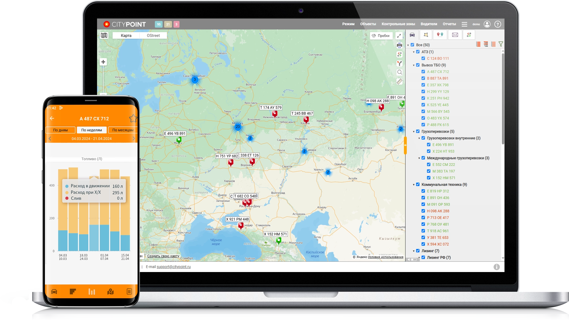Uncheck vehicle Е 552 СМ 222
569x320 pixels.
pos(429,165)
